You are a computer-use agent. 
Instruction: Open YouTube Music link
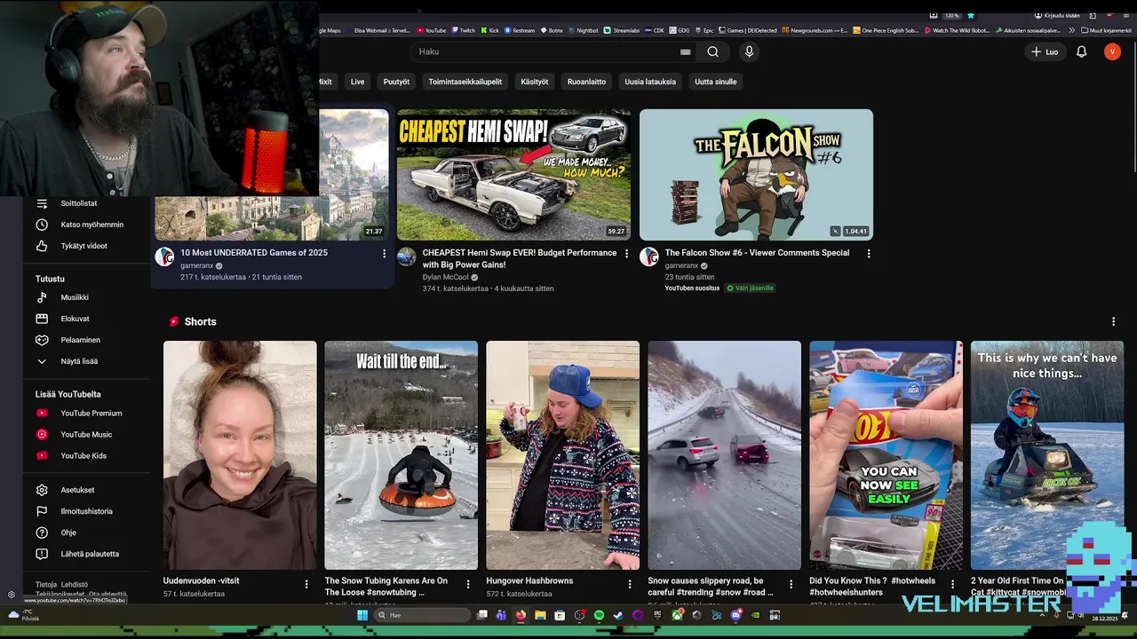87,434
